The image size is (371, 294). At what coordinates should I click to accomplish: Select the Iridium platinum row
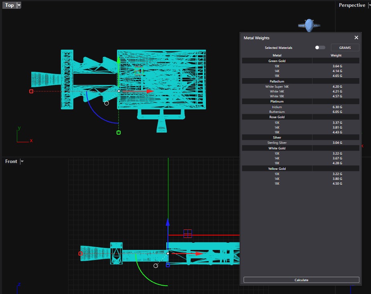tap(300, 107)
